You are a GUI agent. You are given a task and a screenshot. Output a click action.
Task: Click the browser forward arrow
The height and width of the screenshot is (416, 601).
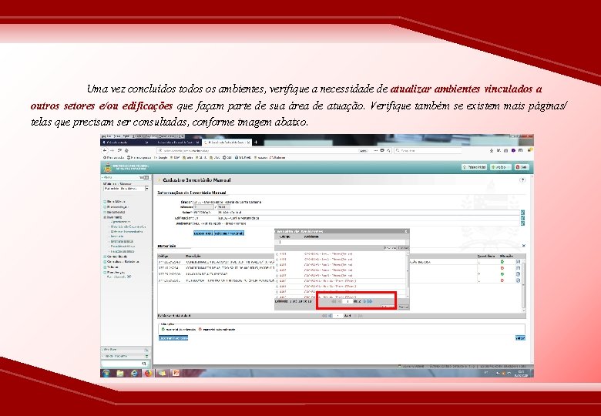112,150
